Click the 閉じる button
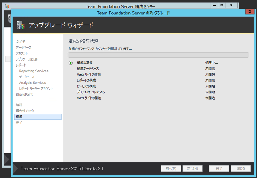This screenshot has width=257, height=178. click(x=241, y=169)
